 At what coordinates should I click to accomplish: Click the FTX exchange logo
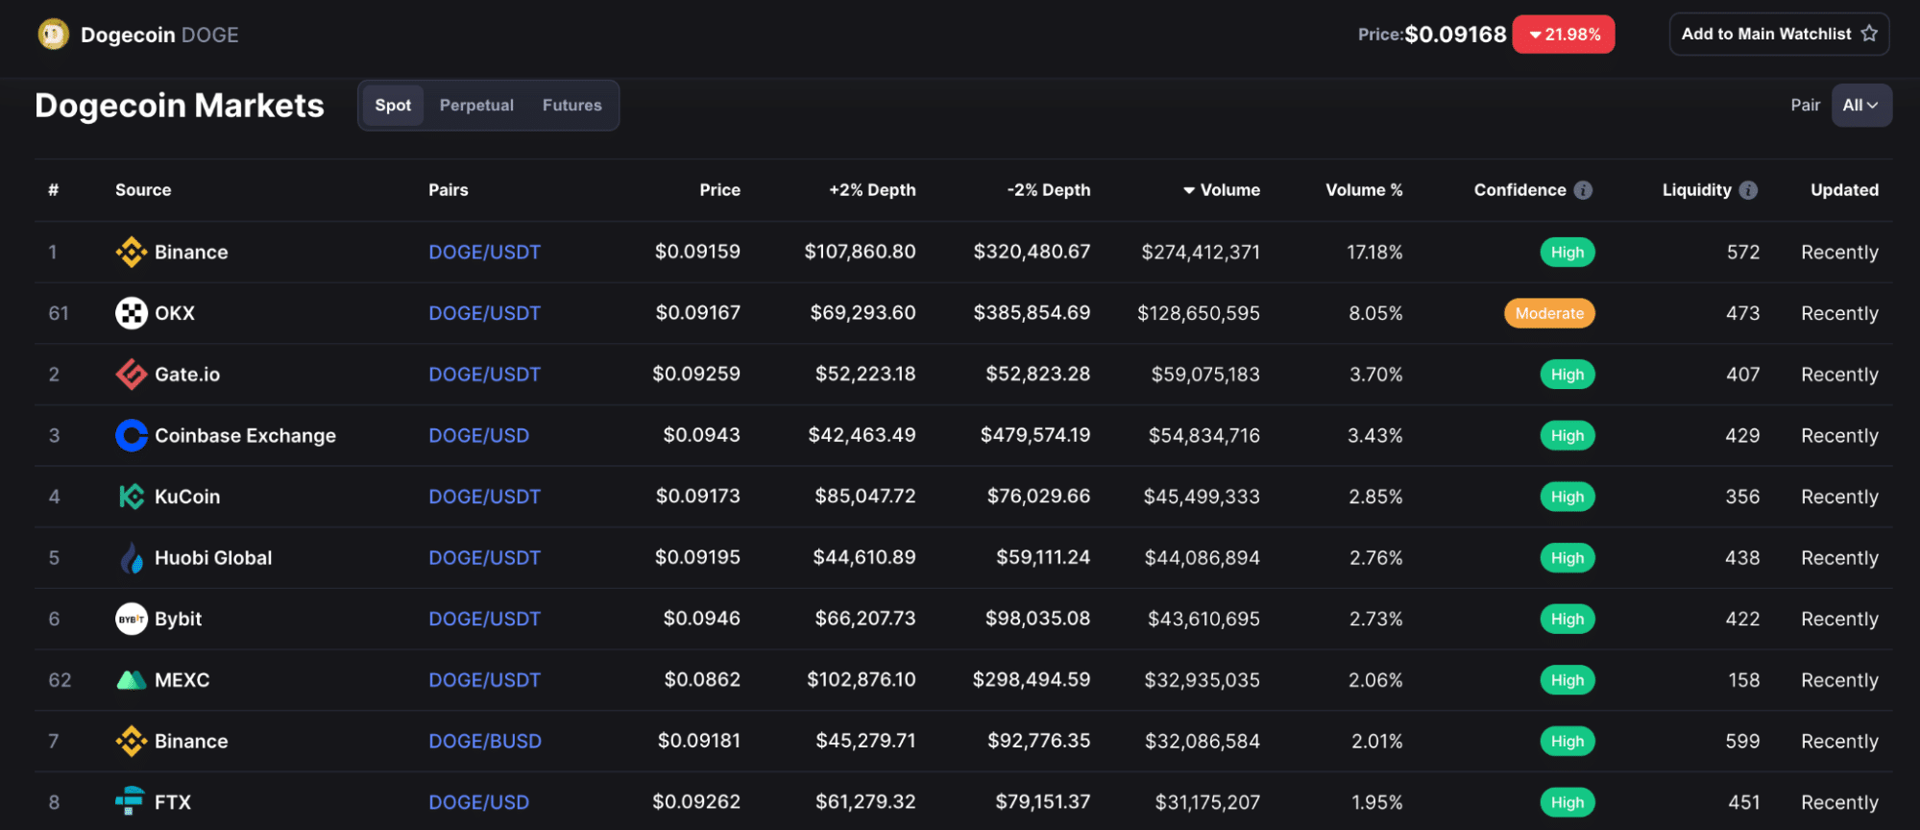[130, 800]
